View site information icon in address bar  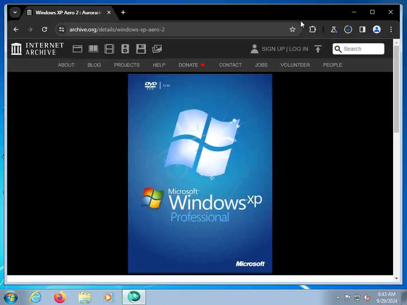point(62,29)
